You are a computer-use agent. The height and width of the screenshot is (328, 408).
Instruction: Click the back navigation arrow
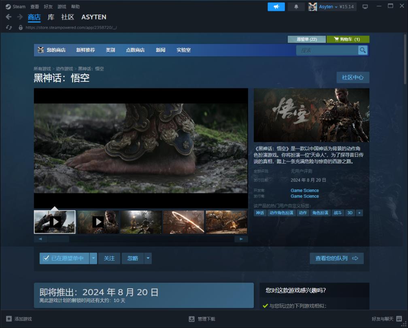pos(8,17)
